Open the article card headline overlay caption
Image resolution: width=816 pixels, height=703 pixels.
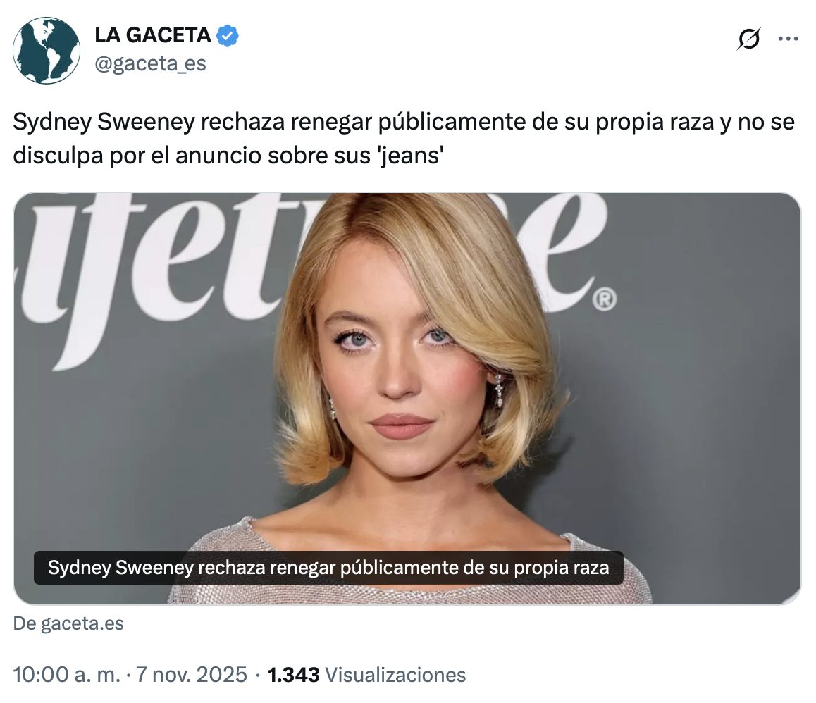(328, 568)
